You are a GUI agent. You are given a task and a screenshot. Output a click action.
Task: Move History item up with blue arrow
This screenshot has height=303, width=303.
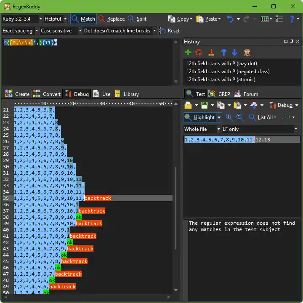click(x=224, y=52)
